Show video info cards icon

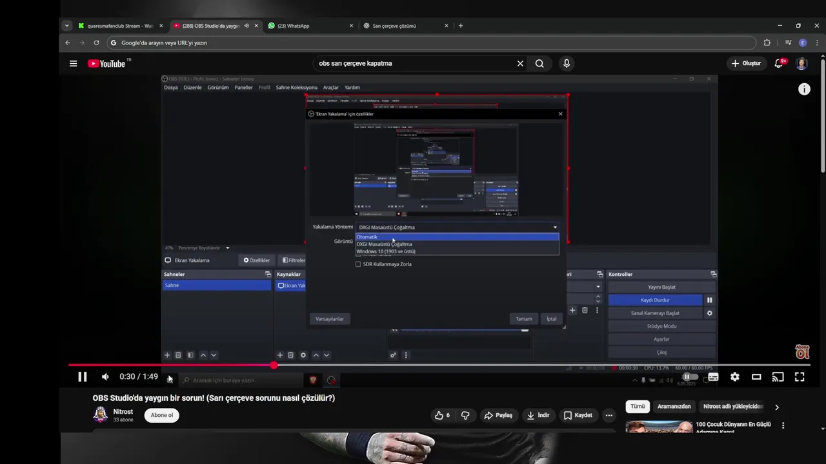point(804,90)
